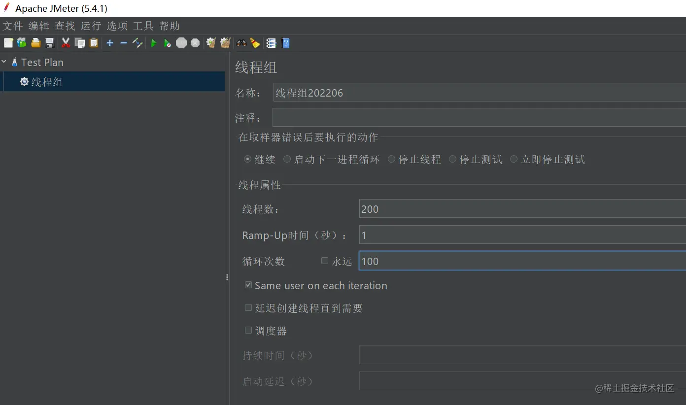This screenshot has width=686, height=405.
Task: Copy the selected element via toolbar
Action: pos(80,43)
